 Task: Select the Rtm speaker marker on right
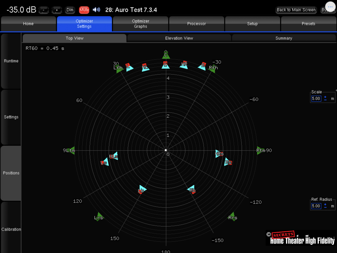pos(260,150)
